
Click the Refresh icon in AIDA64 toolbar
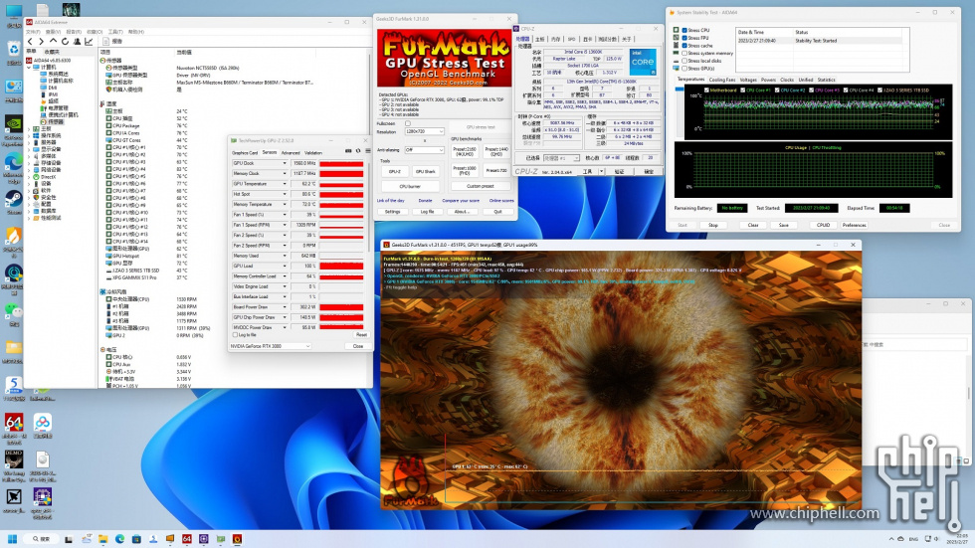pyautogui.click(x=65, y=42)
